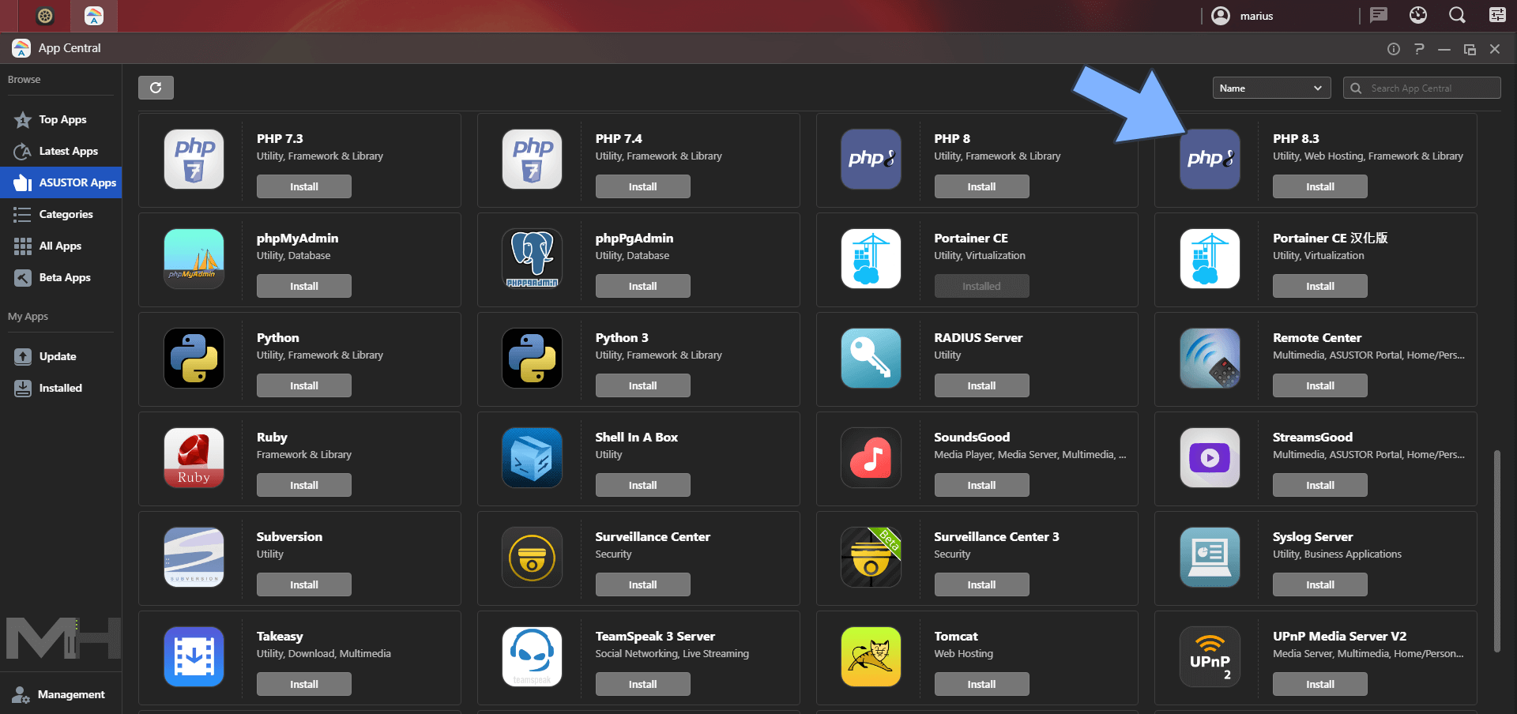
Task: Click the SoundsGood music note icon
Action: click(x=871, y=458)
